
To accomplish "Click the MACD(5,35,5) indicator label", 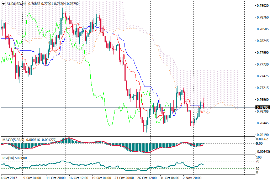I will click(13, 139).
